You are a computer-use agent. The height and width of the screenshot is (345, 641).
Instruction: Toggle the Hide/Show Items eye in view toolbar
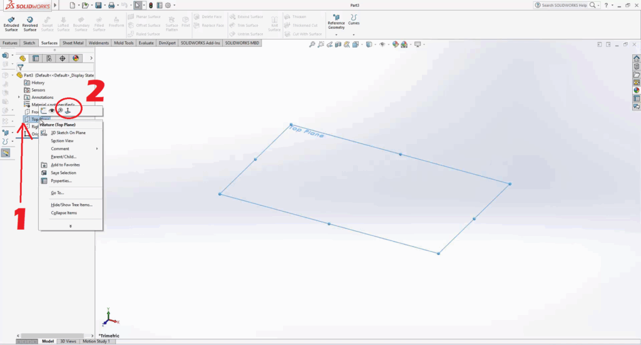point(381,44)
